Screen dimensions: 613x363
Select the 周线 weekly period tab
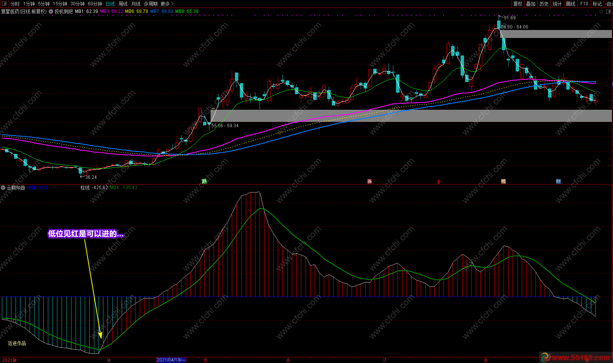123,4
